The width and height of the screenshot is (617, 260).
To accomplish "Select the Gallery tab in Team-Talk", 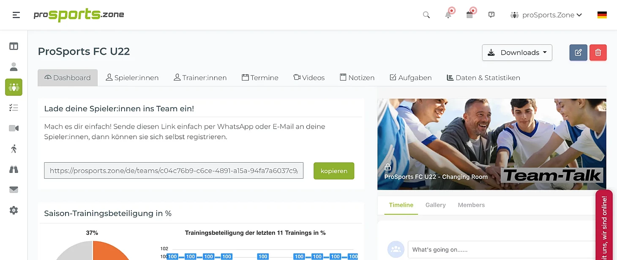I will (x=435, y=205).
